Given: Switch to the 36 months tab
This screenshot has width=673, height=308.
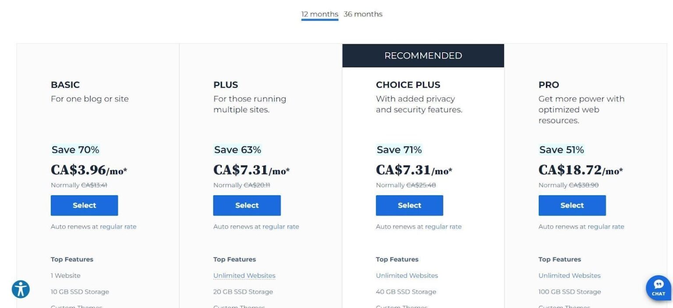Looking at the screenshot, I should coord(363,14).
